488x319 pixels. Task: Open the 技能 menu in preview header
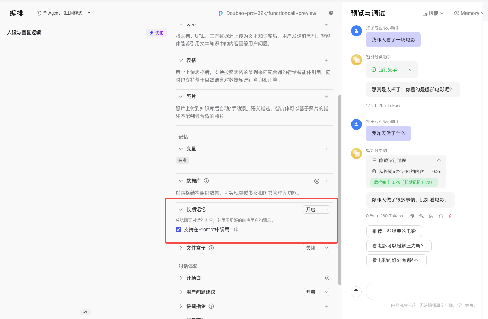[433, 13]
